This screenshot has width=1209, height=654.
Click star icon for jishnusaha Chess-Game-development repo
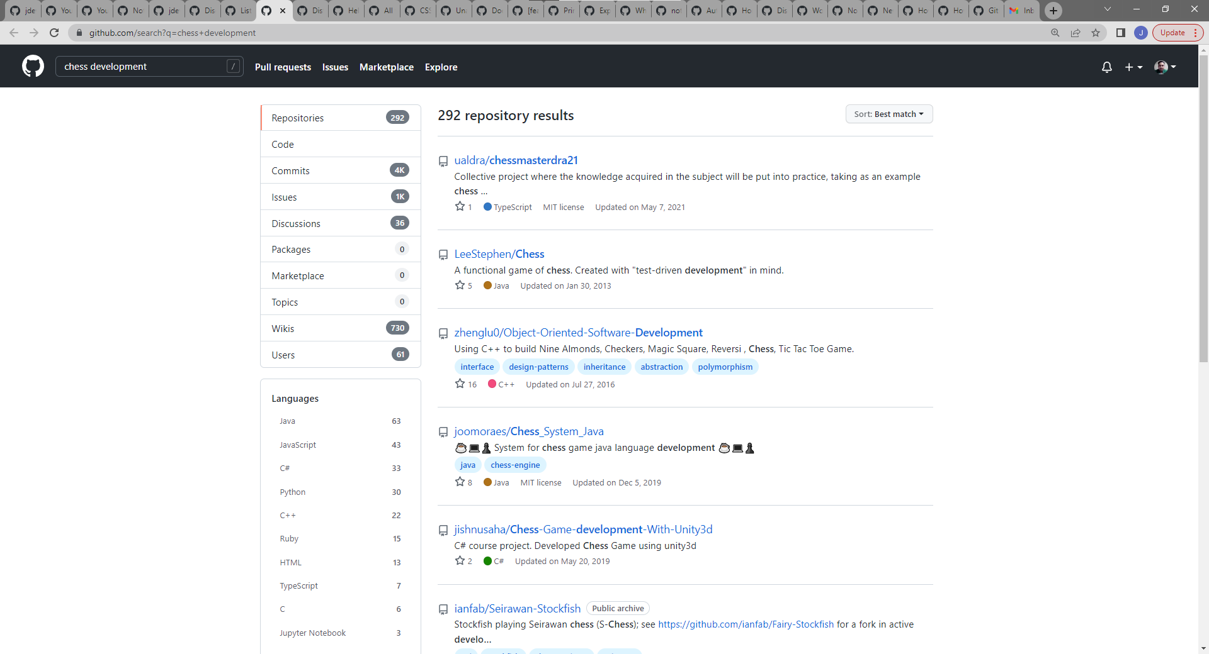(460, 560)
